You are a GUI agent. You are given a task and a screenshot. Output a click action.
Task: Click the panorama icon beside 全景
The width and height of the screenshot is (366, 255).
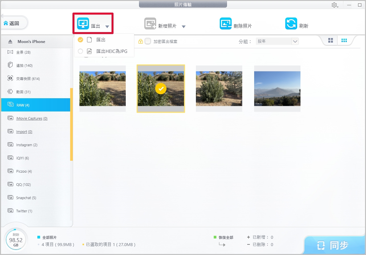point(10,52)
